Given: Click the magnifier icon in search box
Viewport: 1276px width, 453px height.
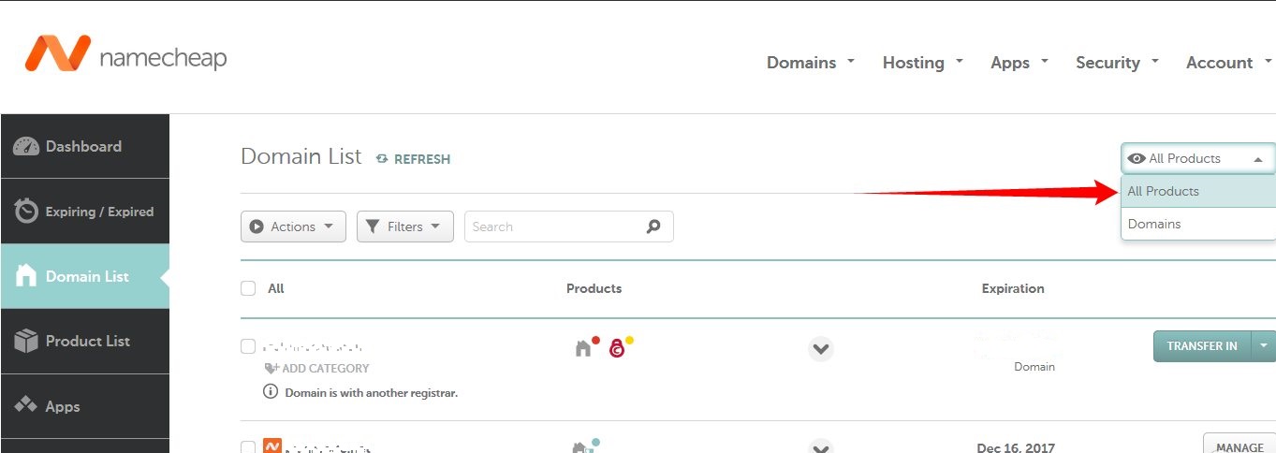Looking at the screenshot, I should click(x=653, y=226).
